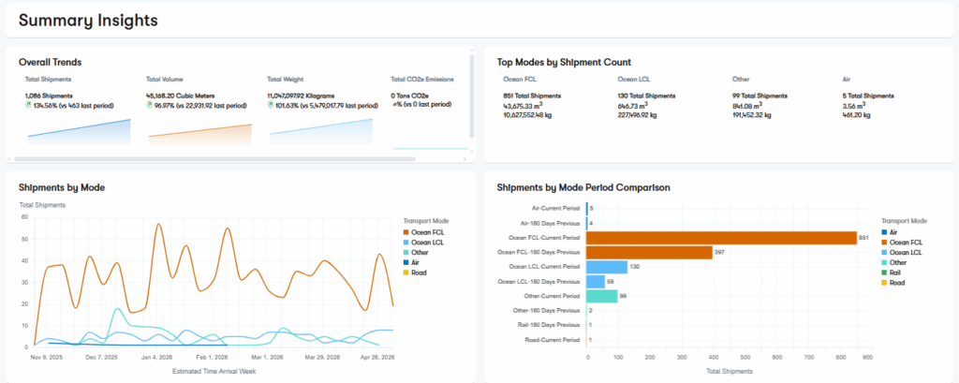The image size is (959, 383).
Task: Click the left scroll arrow of Overall Trends
Action: click(x=8, y=159)
